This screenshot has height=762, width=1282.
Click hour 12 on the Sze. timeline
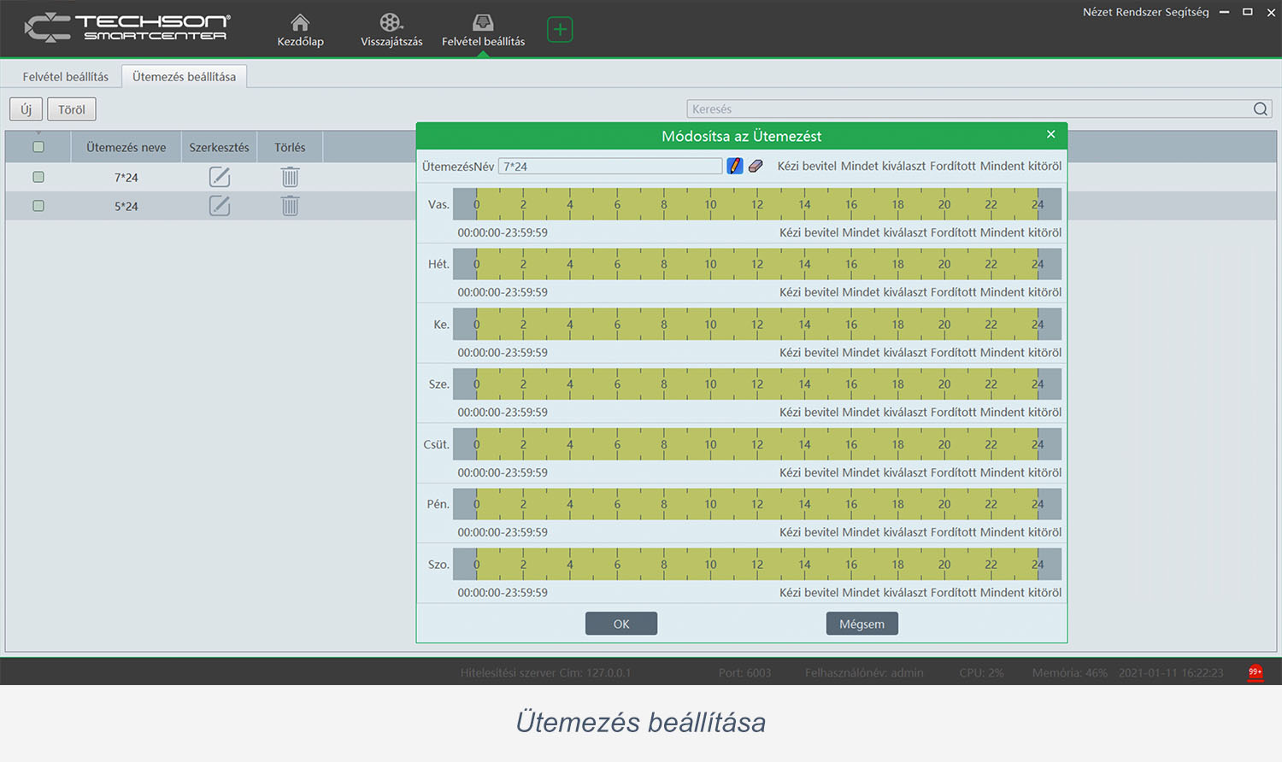[x=757, y=384]
